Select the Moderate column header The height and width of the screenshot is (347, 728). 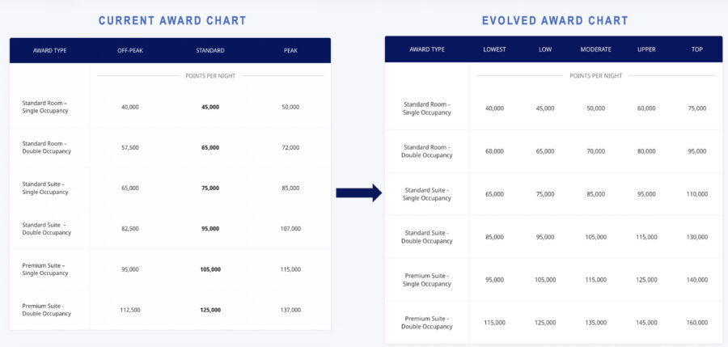pos(595,49)
